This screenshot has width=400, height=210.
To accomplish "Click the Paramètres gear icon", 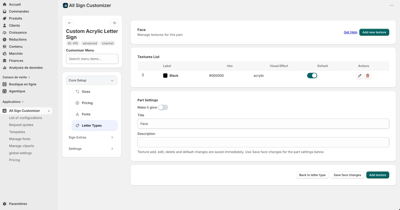I will (x=4, y=204).
